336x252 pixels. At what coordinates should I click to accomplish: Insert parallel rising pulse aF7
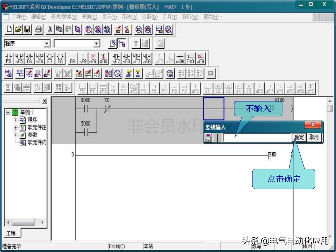coord(136,58)
